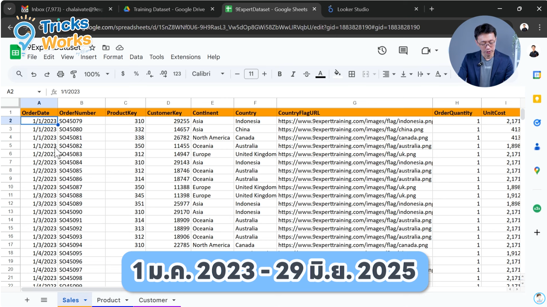Open all comments with the comment icon

click(x=403, y=51)
